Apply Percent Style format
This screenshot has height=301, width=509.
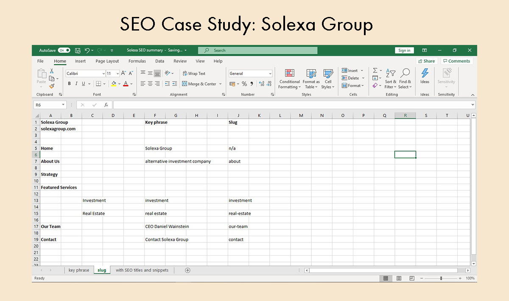point(244,84)
